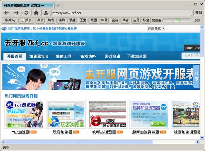Viewport: 205px width, 151px height.
Task: Click into the address bar with http://www.7kf.cc/
Action: tap(122, 13)
